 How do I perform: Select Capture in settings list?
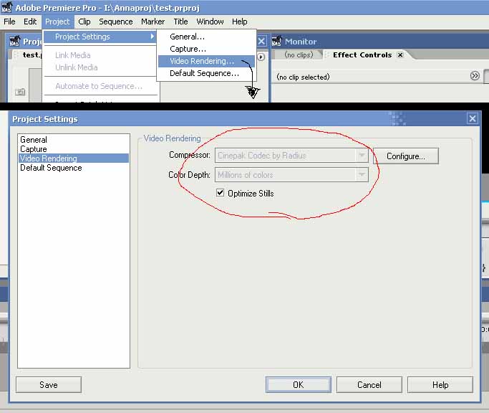(74, 149)
